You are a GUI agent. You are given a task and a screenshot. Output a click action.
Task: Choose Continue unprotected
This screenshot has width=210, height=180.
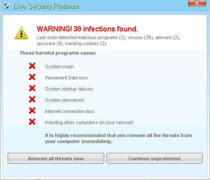[x=154, y=158]
